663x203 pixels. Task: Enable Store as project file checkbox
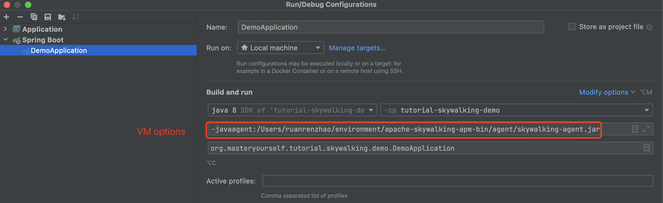(572, 27)
